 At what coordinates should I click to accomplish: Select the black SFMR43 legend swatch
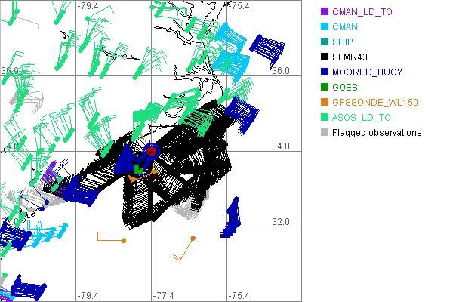tap(325, 57)
